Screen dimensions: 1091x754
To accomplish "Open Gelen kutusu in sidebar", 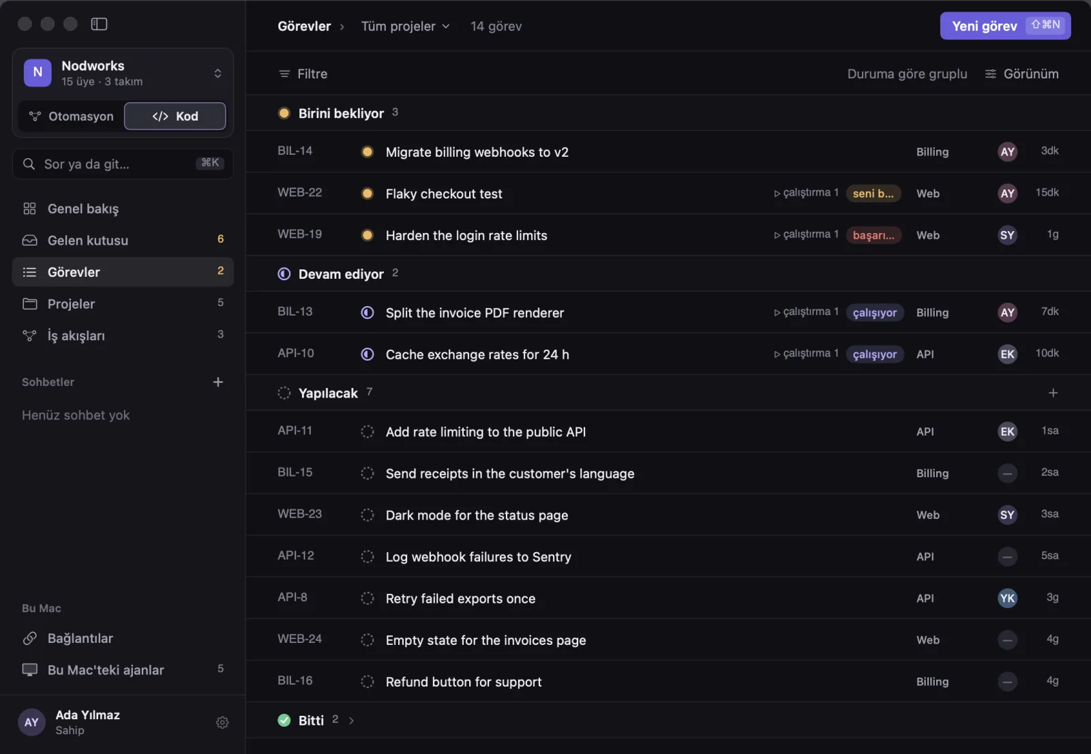I will point(123,240).
